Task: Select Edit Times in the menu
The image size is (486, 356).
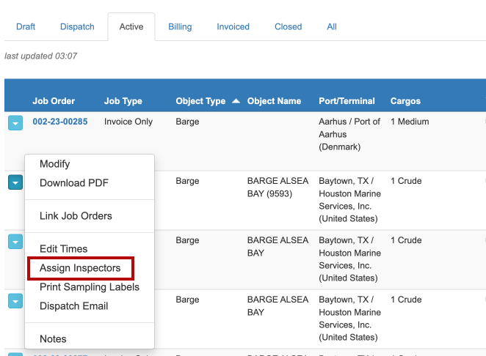Action: point(64,249)
